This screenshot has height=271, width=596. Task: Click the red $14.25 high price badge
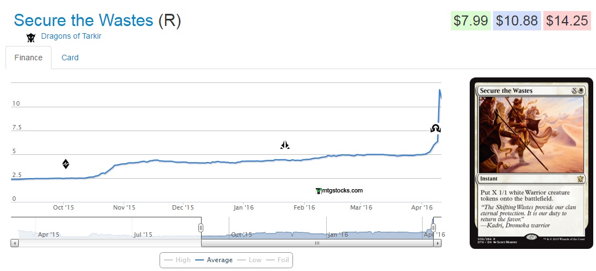567,21
